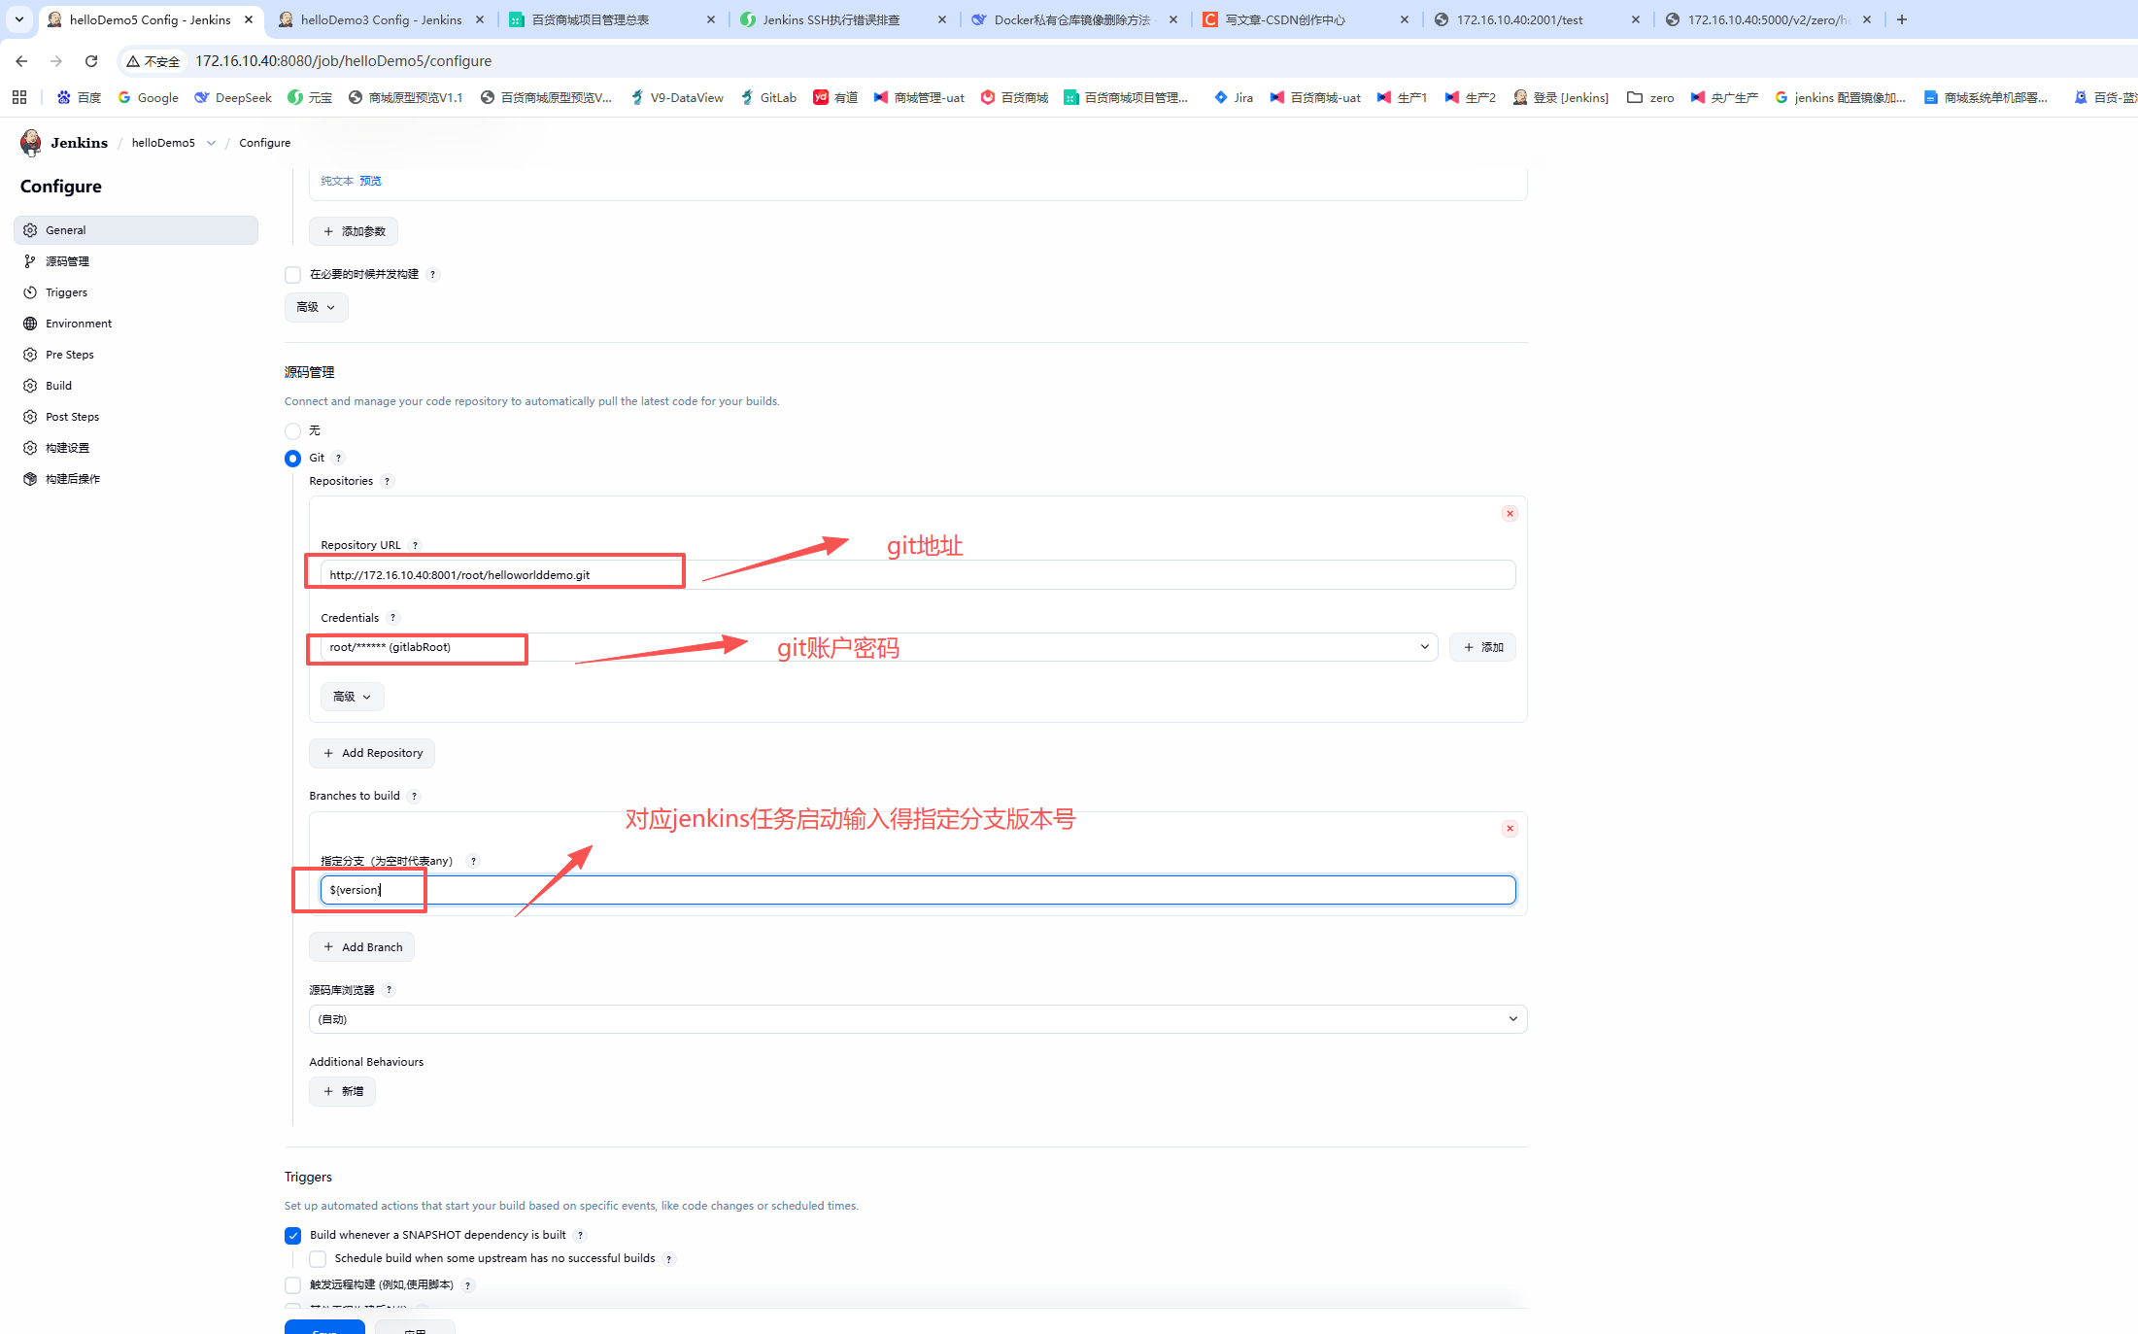
Task: Click 新增 under Additional Behaviours
Action: (x=343, y=1092)
